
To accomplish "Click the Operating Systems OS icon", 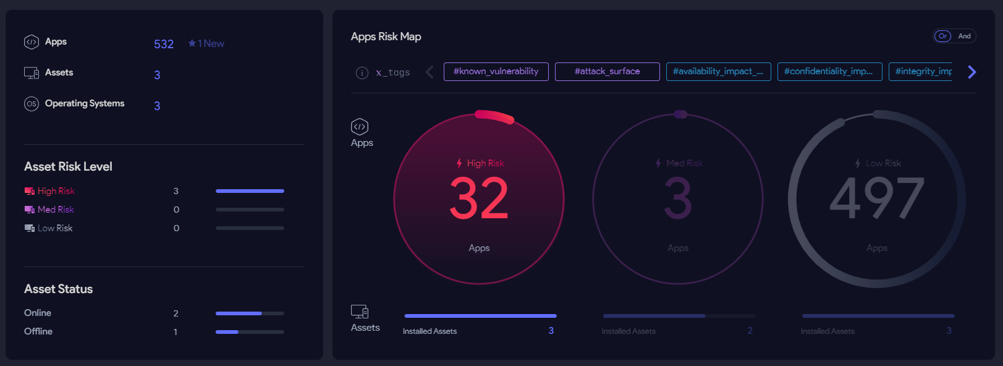I will [x=31, y=104].
